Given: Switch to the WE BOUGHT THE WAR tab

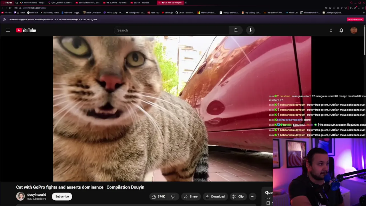Looking at the screenshot, I should [114, 3].
